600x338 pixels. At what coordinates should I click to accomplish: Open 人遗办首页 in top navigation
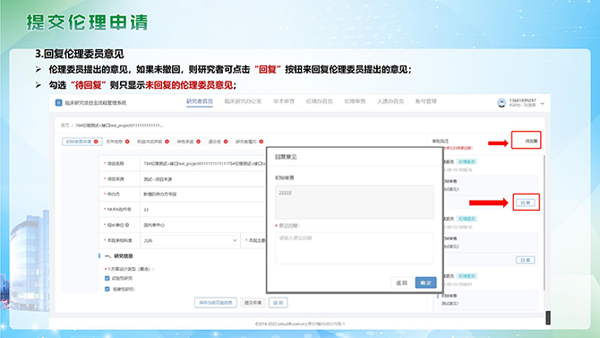390,101
